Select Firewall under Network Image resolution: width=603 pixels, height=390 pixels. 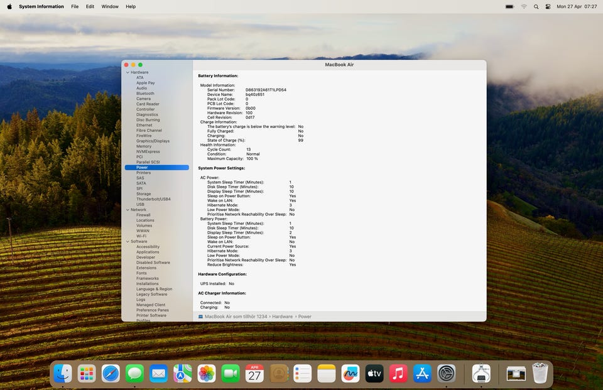tap(143, 215)
